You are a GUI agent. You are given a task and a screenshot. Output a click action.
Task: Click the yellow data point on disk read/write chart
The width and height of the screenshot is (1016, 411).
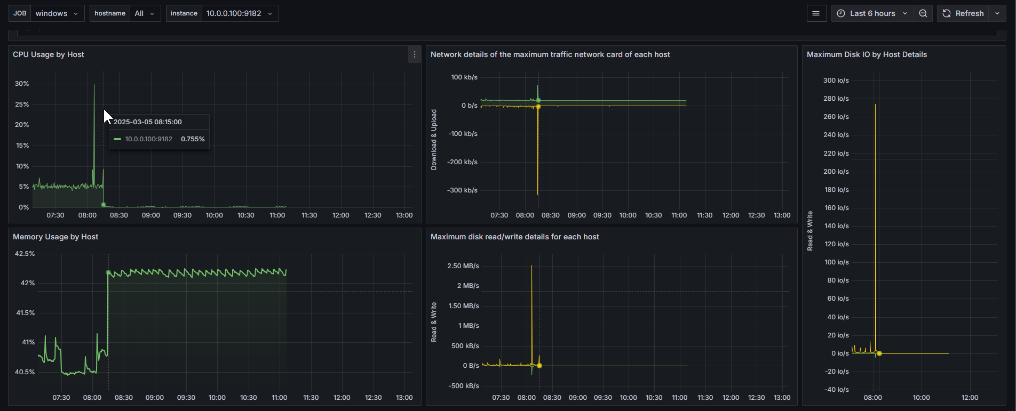539,366
